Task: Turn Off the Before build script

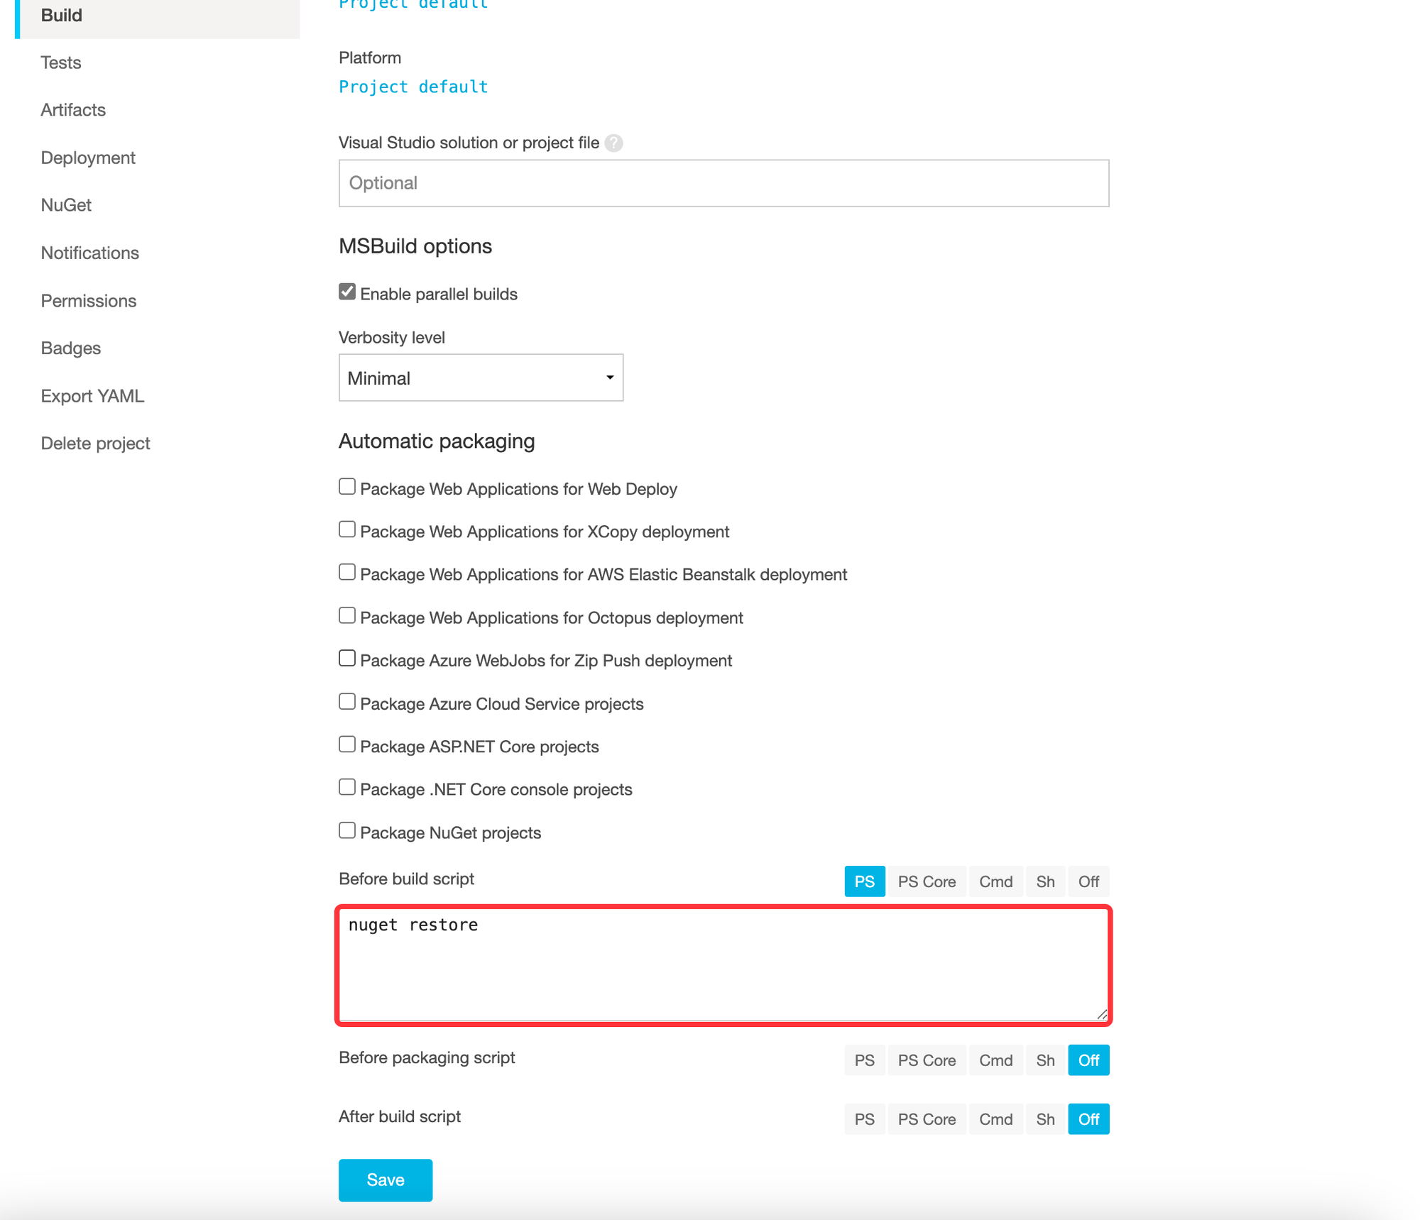Action: 1088,881
